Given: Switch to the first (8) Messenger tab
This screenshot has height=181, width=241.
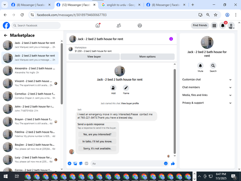Looking at the screenshot, I should [x=31, y=5].
